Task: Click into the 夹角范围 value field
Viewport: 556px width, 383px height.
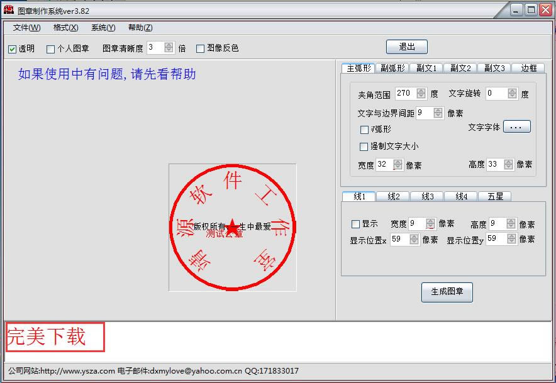Action: pyautogui.click(x=406, y=93)
